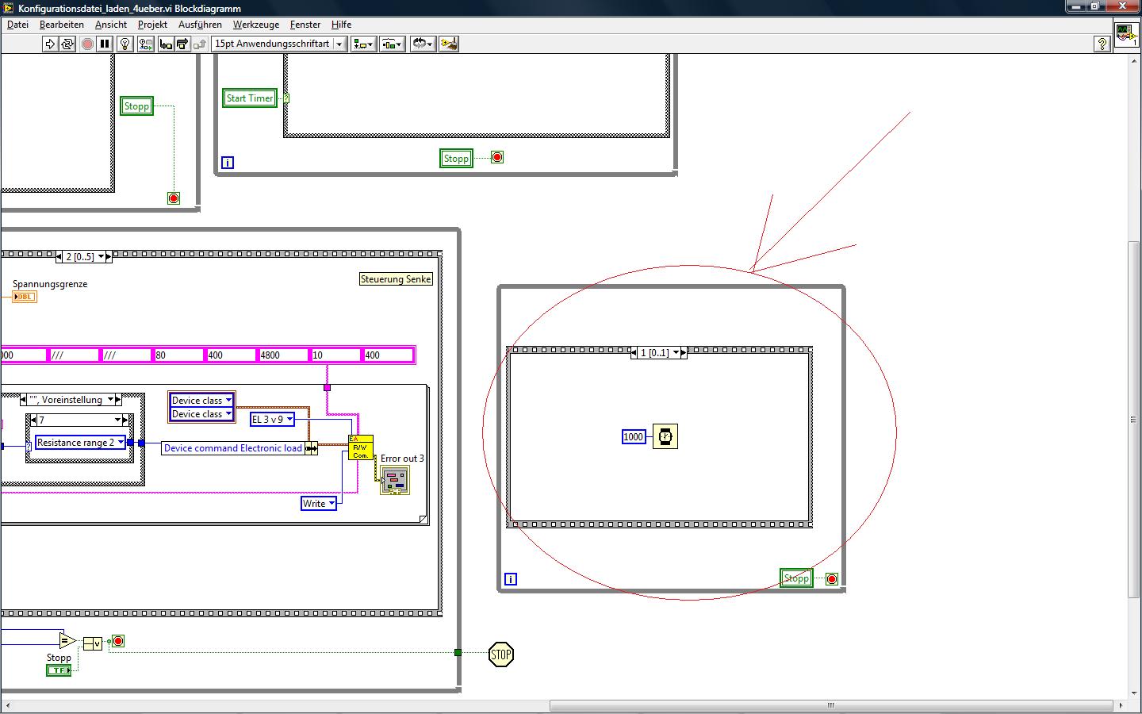Image resolution: width=1142 pixels, height=714 pixels.
Task: Open the Align Objects toolbar dropdown
Action: 363,44
